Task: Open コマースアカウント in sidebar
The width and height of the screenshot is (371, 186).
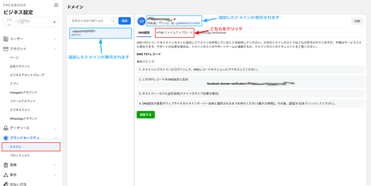Action: click(x=23, y=101)
